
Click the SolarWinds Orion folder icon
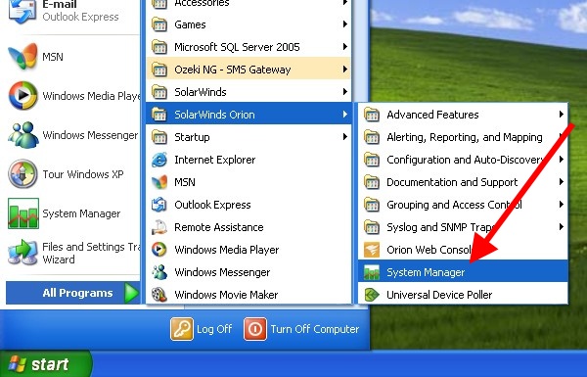coord(159,115)
